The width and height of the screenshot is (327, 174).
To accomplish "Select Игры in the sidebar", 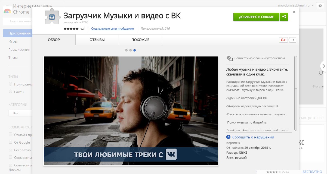I will (13, 41).
